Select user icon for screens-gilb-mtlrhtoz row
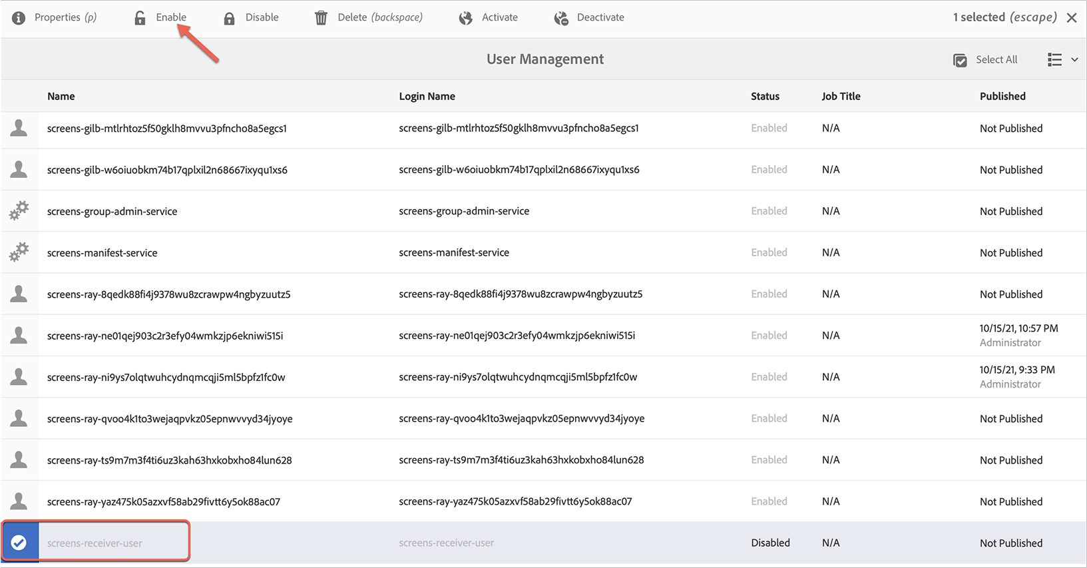The height and width of the screenshot is (568, 1087). pyautogui.click(x=19, y=129)
